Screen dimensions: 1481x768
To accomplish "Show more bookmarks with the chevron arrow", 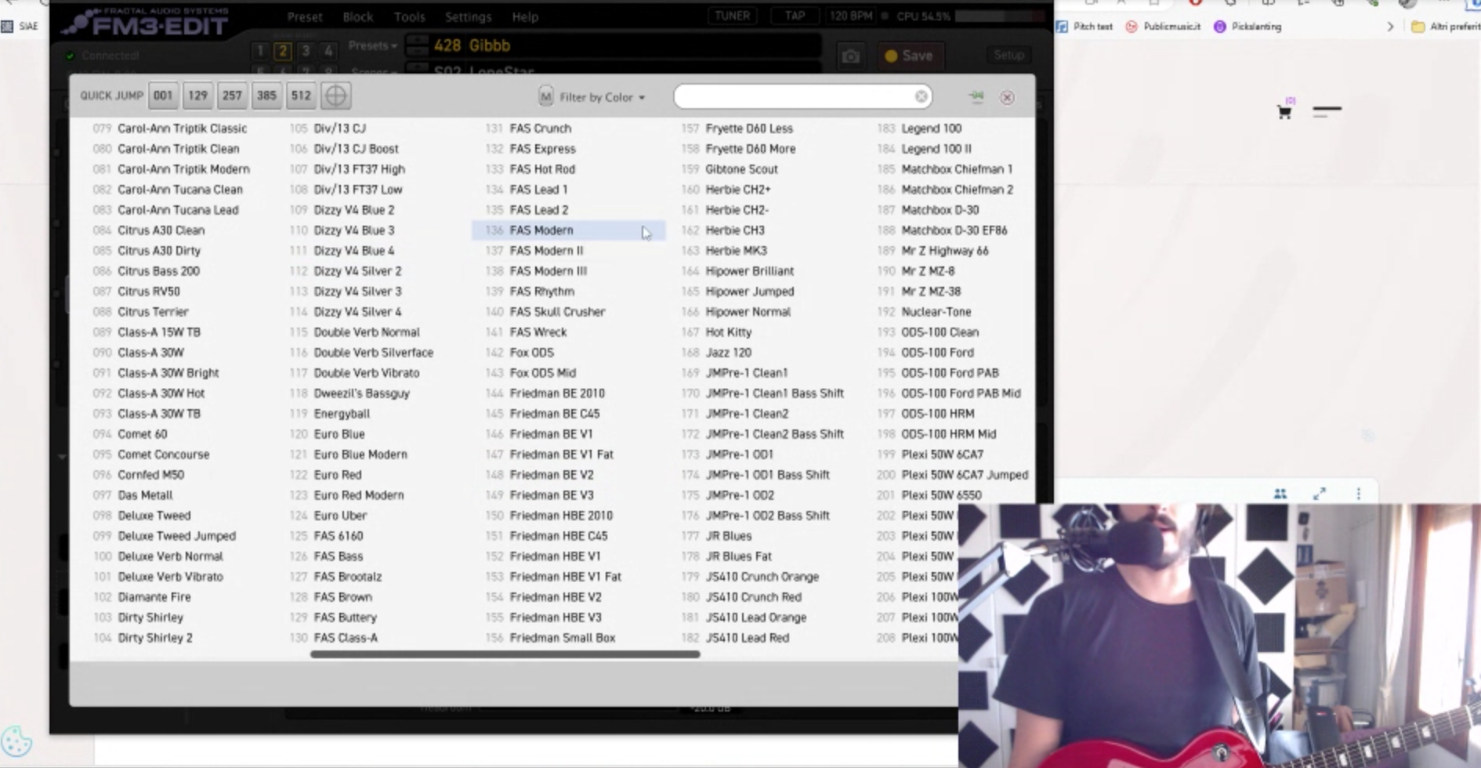I will click(x=1390, y=27).
